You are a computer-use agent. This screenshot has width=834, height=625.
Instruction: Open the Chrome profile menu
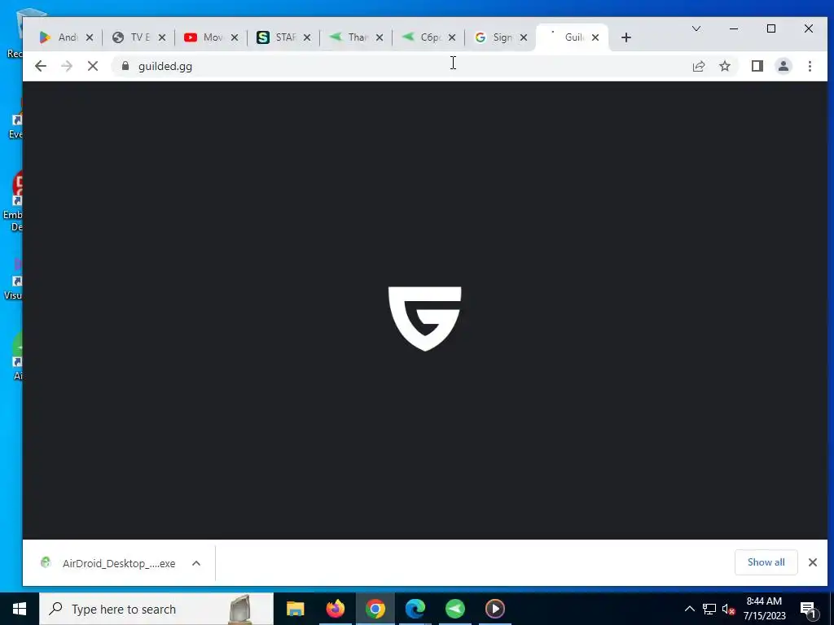point(783,66)
